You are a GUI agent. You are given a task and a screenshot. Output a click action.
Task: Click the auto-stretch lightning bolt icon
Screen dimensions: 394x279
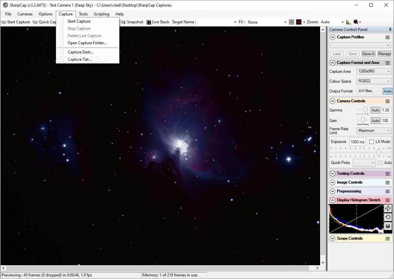coord(388,209)
